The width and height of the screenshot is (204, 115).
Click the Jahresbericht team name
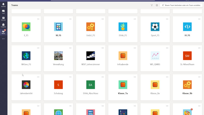pyautogui.click(x=26, y=93)
